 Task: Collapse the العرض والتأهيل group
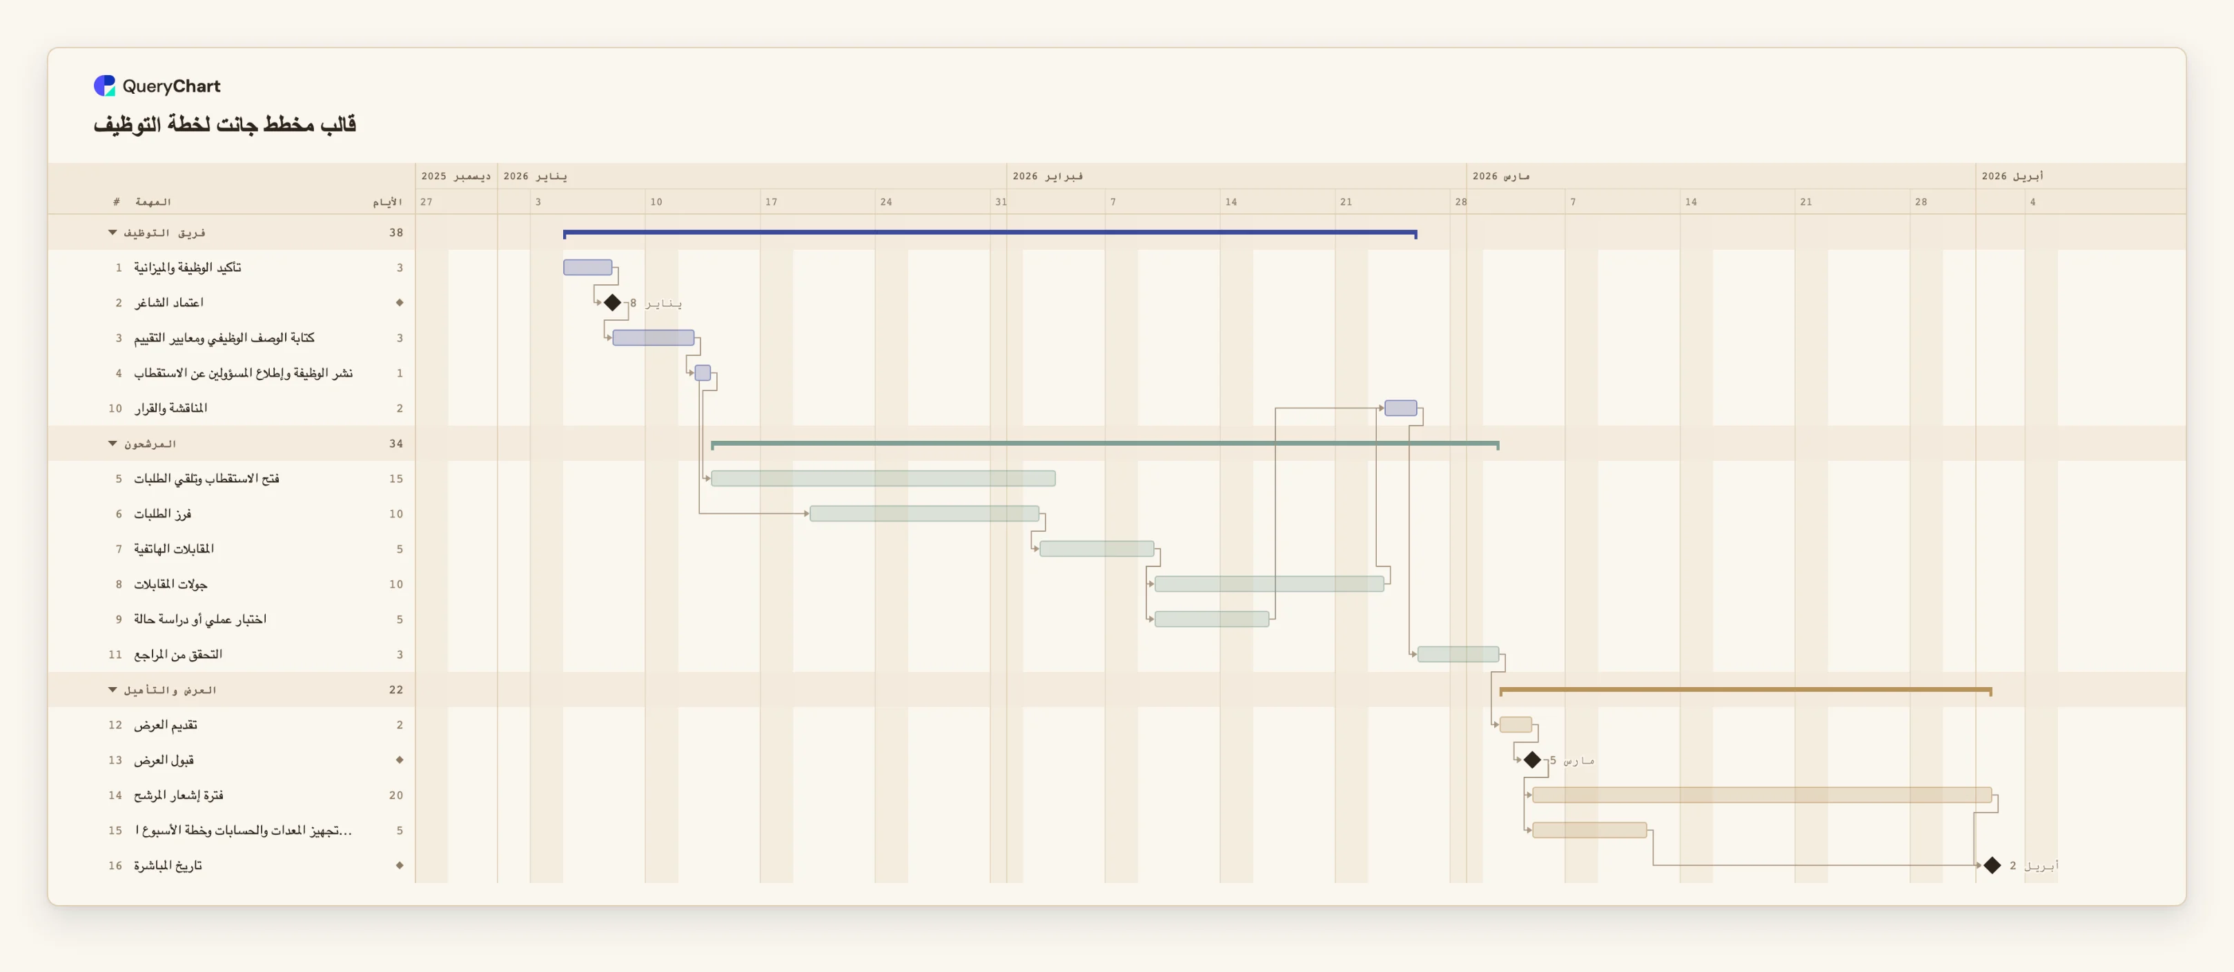tap(112, 689)
